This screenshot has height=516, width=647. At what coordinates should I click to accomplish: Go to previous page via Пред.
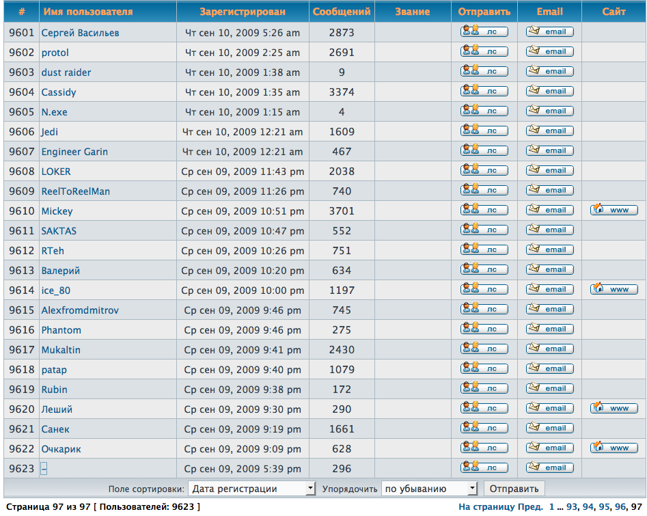click(530, 507)
